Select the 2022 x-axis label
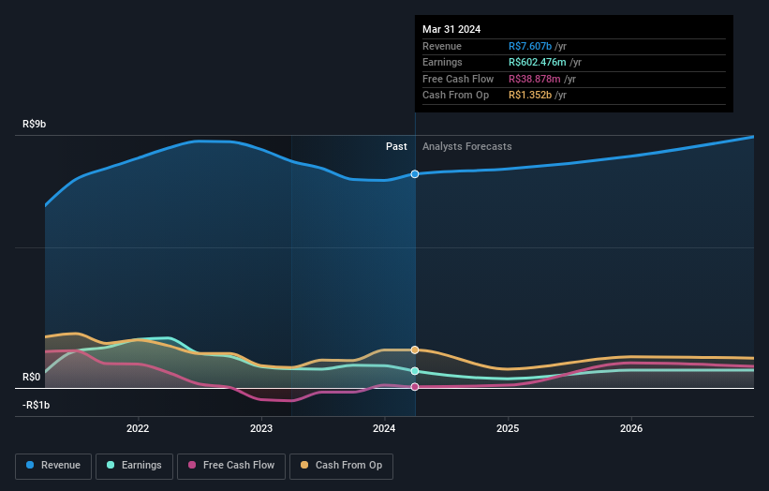The image size is (769, 491). [138, 428]
